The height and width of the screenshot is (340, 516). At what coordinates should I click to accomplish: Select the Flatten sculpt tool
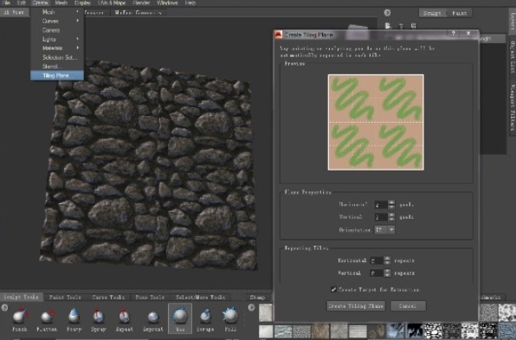(x=47, y=319)
